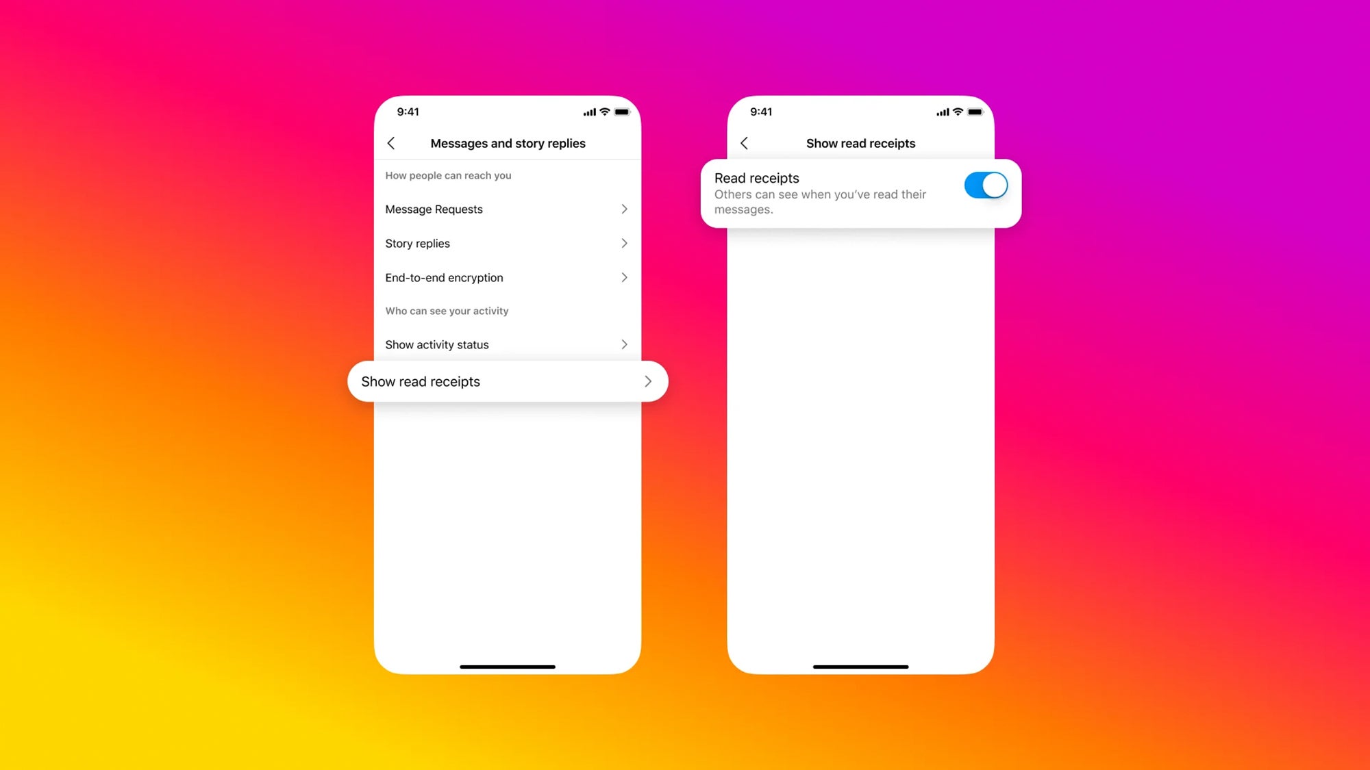This screenshot has width=1370, height=770.
Task: Open End-to-end encryption settings
Action: [508, 277]
